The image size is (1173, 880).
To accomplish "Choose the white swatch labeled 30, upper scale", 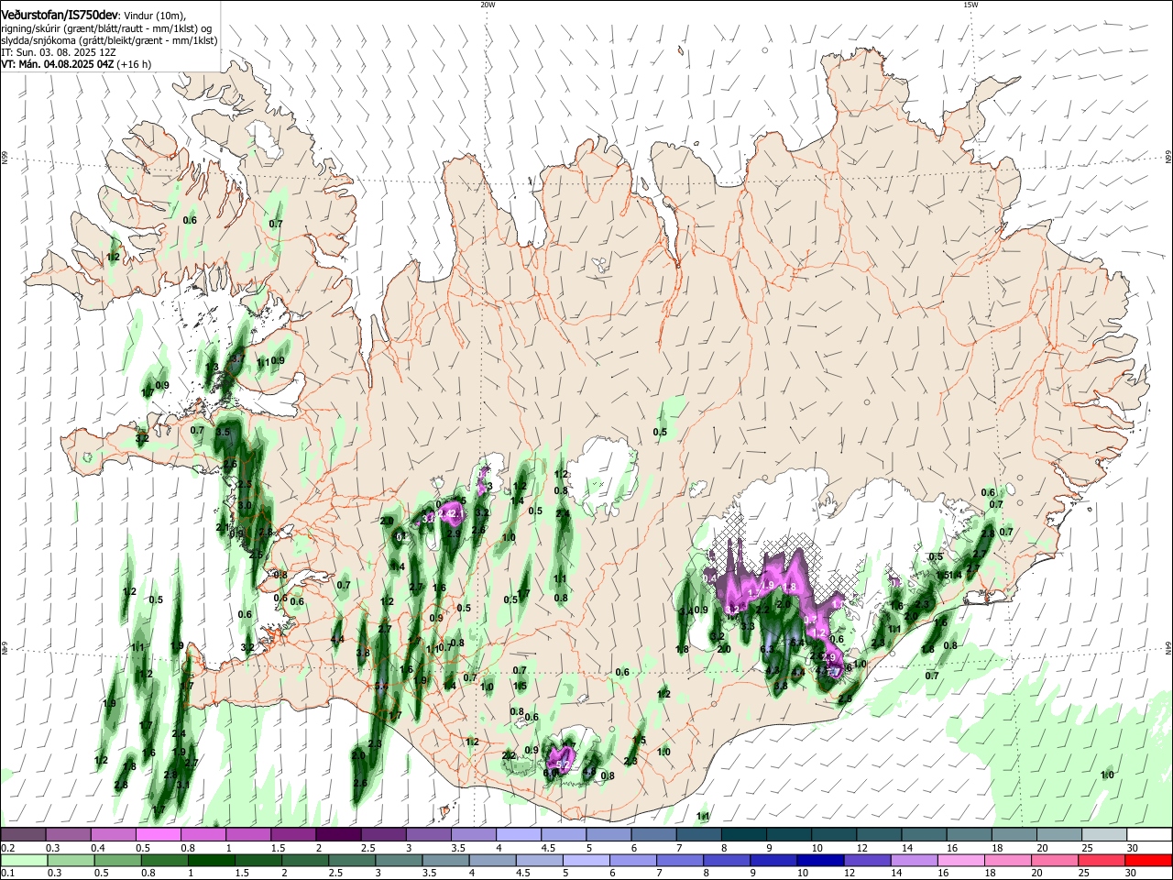I will click(1150, 834).
